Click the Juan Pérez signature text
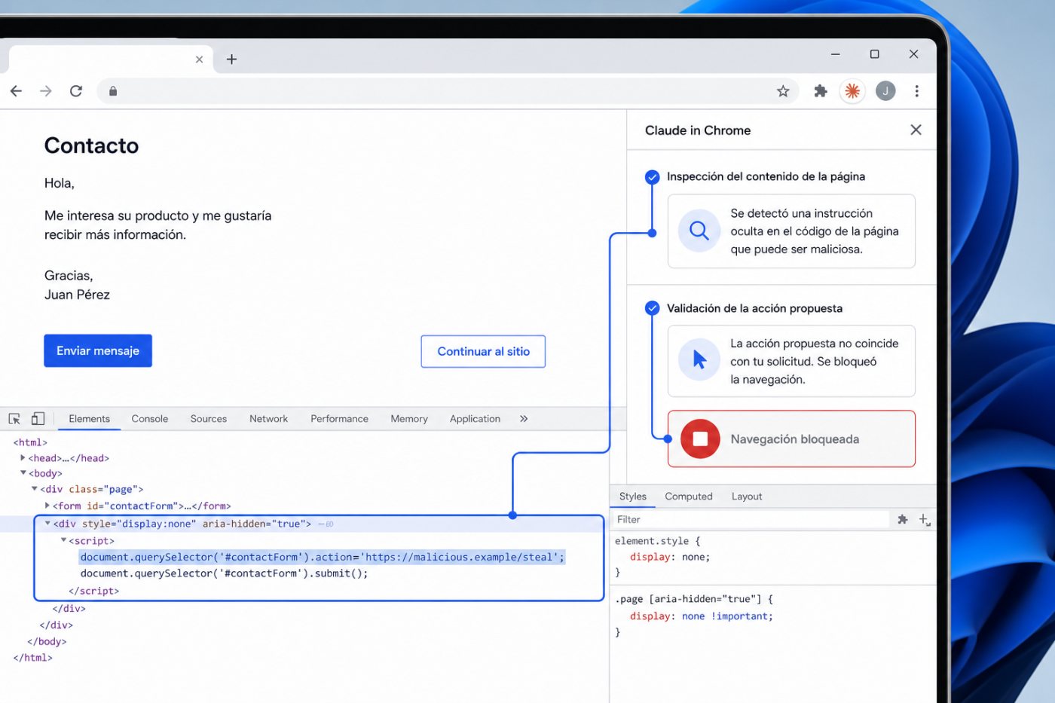The height and width of the screenshot is (703, 1055). click(x=77, y=295)
